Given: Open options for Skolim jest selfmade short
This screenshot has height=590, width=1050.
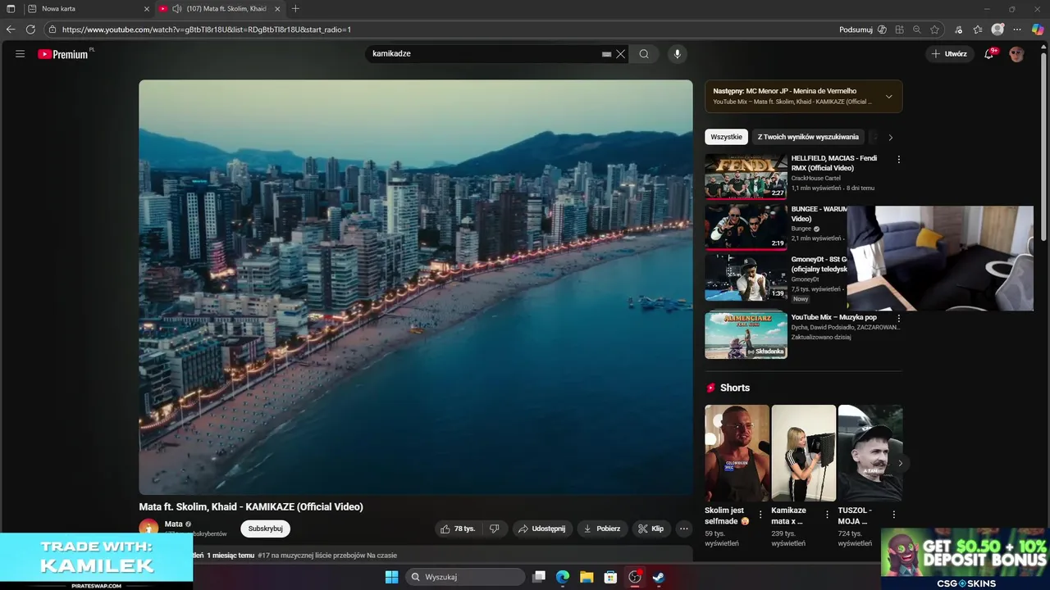Looking at the screenshot, I should 760,515.
